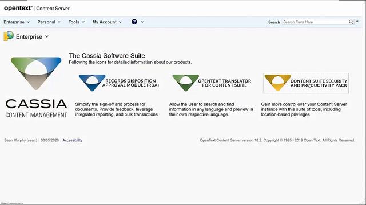This screenshot has height=205, width=366.
Task: Expand the search options arrow beside the magnifier
Action: [x=357, y=22]
